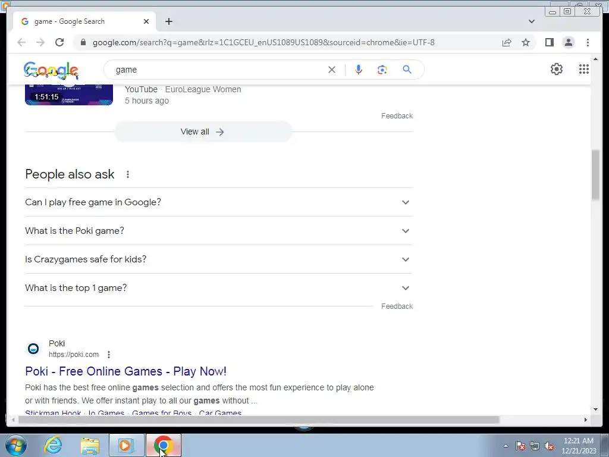This screenshot has width=609, height=457.
Task: Click the browser forward arrow
Action: (x=40, y=42)
